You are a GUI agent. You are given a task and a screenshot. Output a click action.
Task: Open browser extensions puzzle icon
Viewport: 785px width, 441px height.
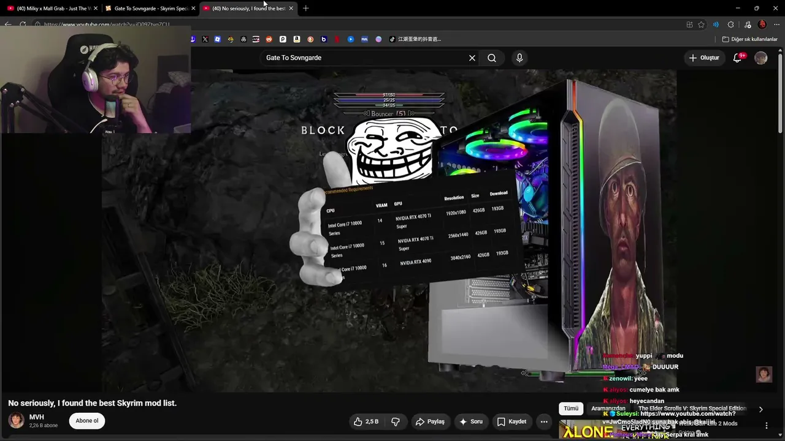pos(730,24)
